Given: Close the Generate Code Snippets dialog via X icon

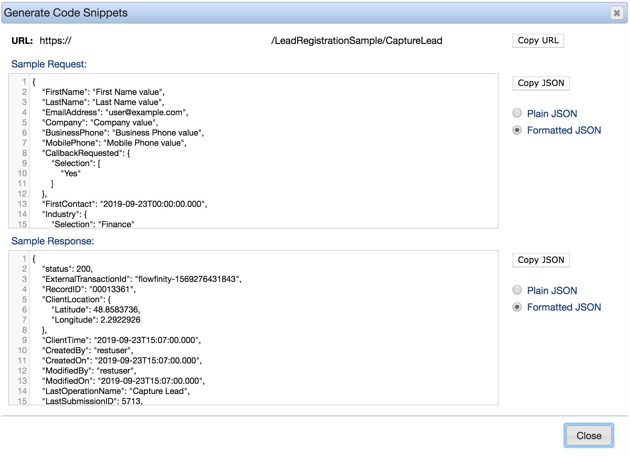Looking at the screenshot, I should pyautogui.click(x=617, y=13).
